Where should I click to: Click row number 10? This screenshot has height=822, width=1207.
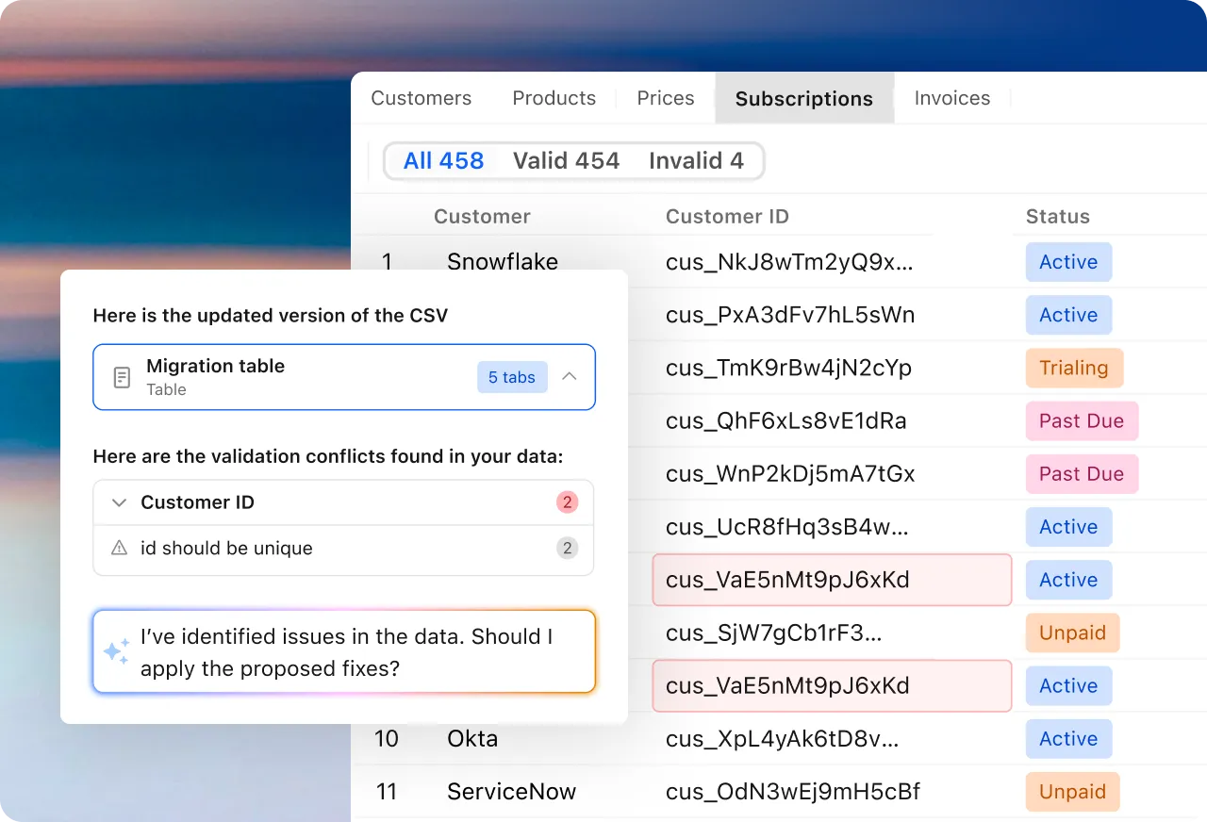click(x=387, y=738)
